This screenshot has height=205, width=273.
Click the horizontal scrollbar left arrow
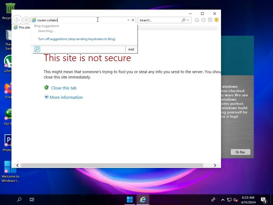(x=17, y=165)
